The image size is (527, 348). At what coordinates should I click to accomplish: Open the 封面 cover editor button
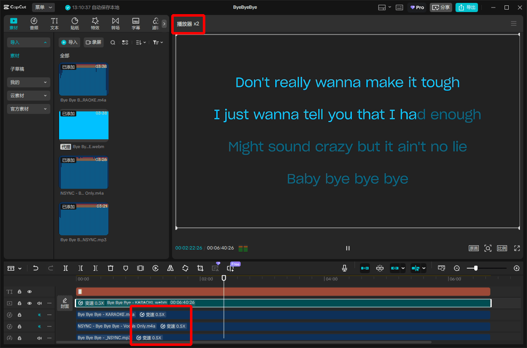(x=64, y=303)
